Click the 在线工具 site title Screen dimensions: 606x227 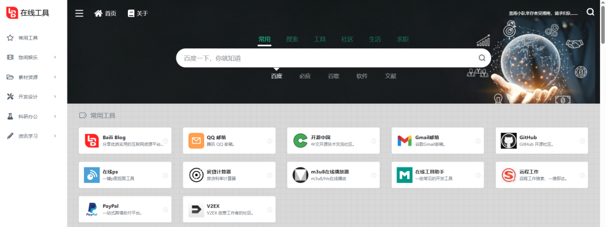pyautogui.click(x=35, y=13)
